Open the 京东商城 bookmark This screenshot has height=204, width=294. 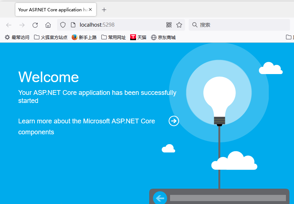163,38
